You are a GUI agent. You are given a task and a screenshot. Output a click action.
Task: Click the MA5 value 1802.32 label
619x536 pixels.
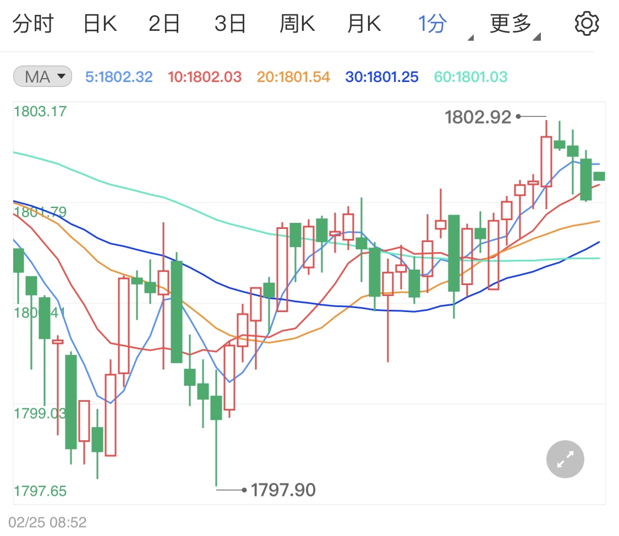119,77
